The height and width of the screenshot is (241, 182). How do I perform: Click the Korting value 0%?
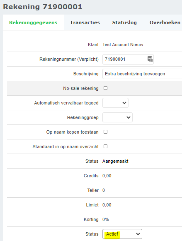pos(105,219)
